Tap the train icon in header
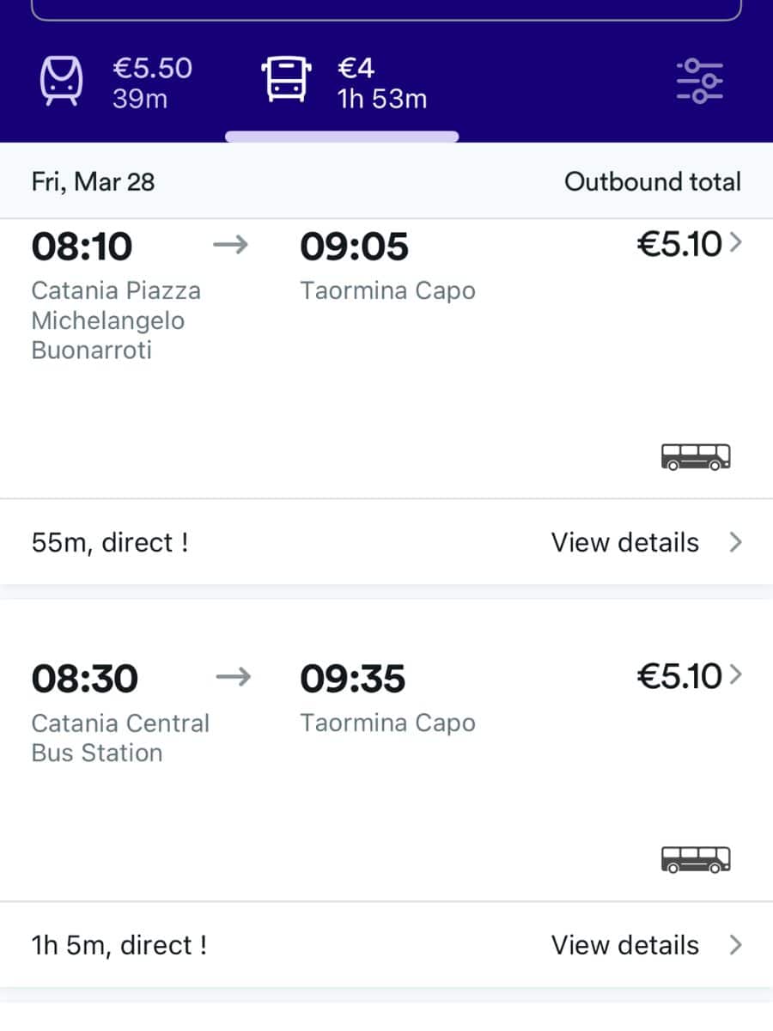This screenshot has height=1031, width=773. pos(63,82)
